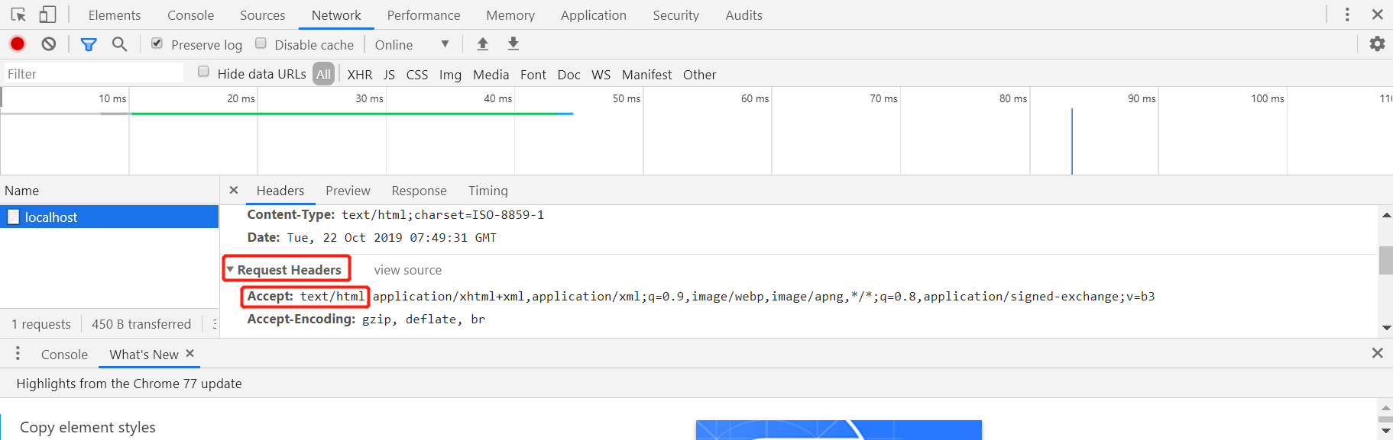This screenshot has width=1393, height=440.
Task: Enable the Disable cache checkbox
Action: [x=261, y=43]
